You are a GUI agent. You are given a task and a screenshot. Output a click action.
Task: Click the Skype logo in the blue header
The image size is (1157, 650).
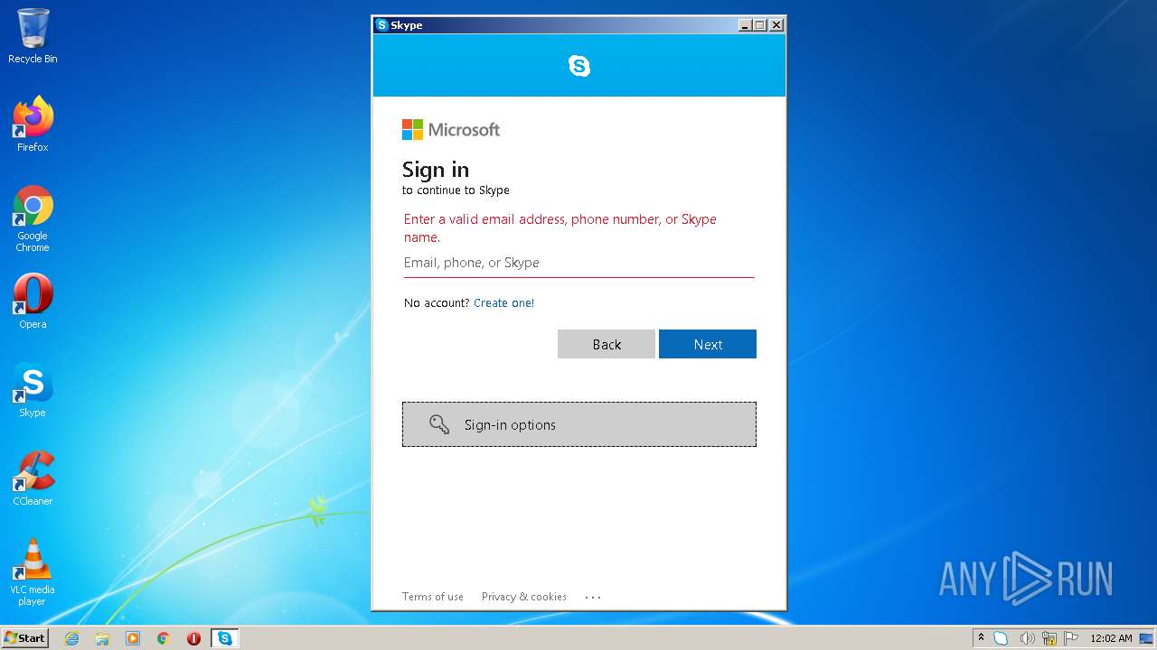[x=579, y=65]
